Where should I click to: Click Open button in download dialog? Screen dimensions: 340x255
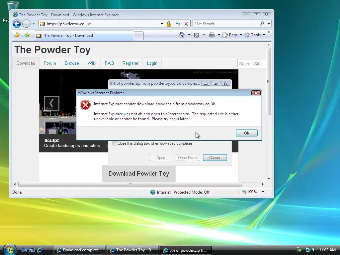161,158
